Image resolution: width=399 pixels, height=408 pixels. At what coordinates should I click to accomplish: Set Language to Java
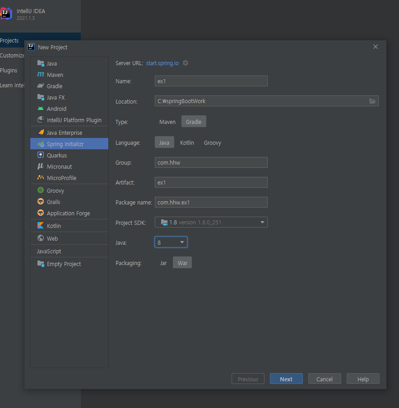164,142
